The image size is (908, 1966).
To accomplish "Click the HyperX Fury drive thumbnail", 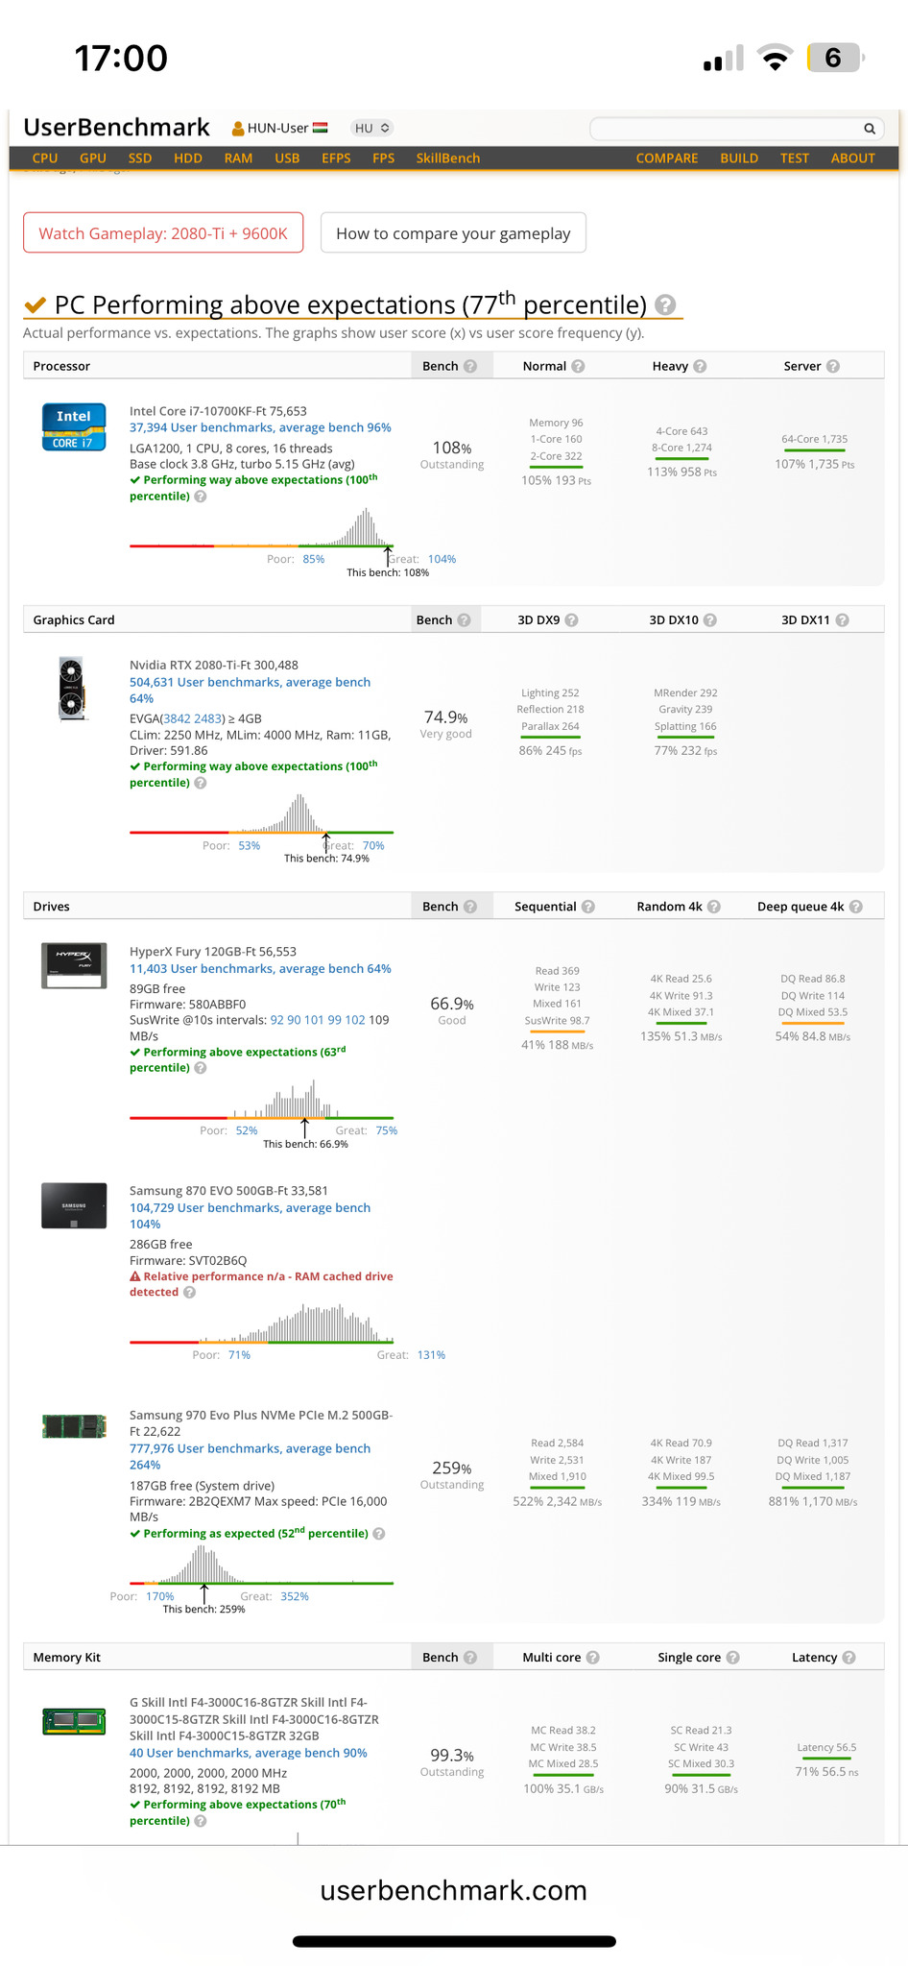I will tap(74, 965).
